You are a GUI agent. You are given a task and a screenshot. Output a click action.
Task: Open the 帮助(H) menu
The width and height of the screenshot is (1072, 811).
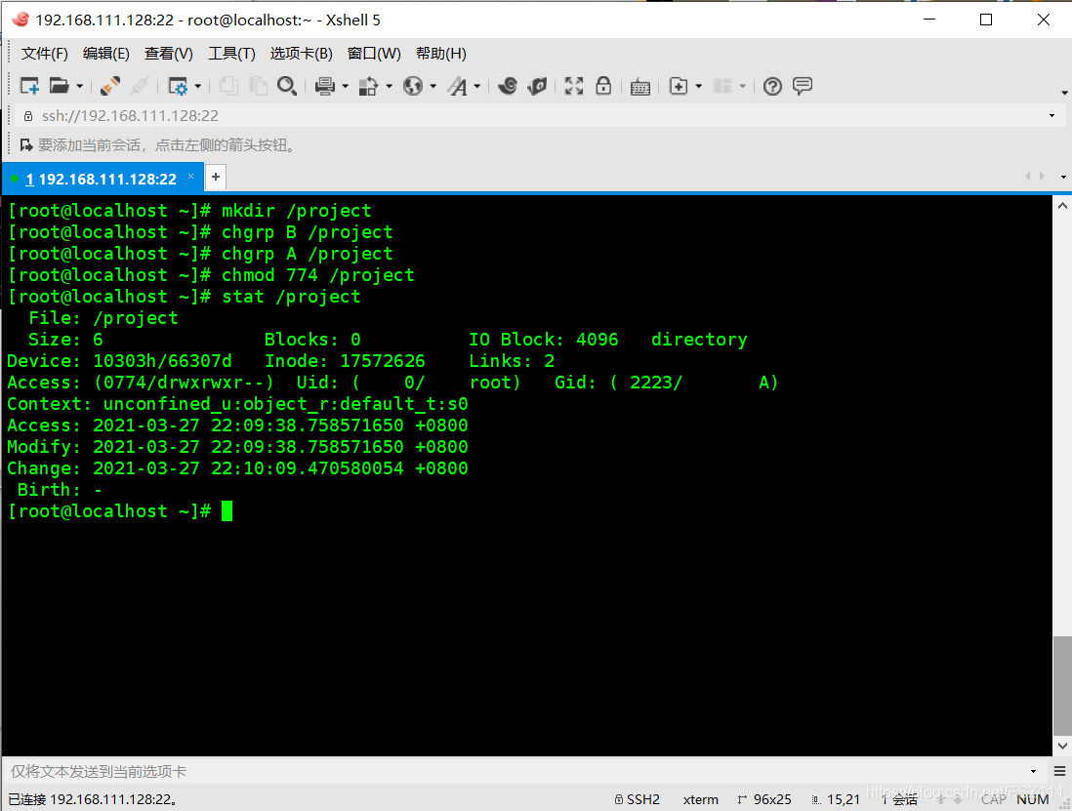click(x=441, y=54)
